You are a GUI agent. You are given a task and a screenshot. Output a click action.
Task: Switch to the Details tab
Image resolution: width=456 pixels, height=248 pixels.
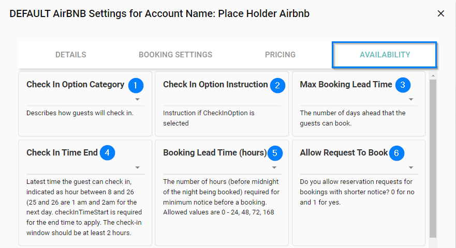pos(71,55)
